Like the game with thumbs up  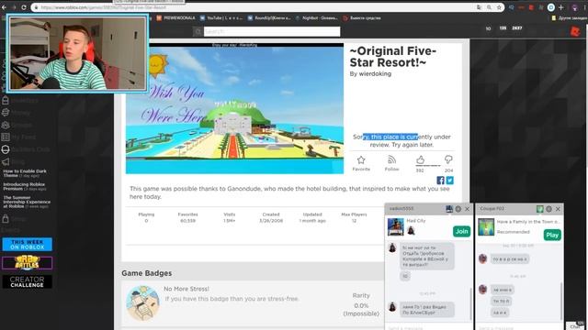[x=420, y=160]
